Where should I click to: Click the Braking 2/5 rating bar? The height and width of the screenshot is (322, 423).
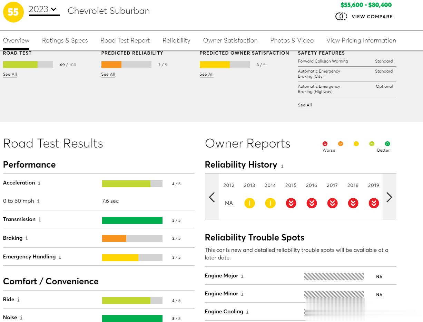(132, 238)
